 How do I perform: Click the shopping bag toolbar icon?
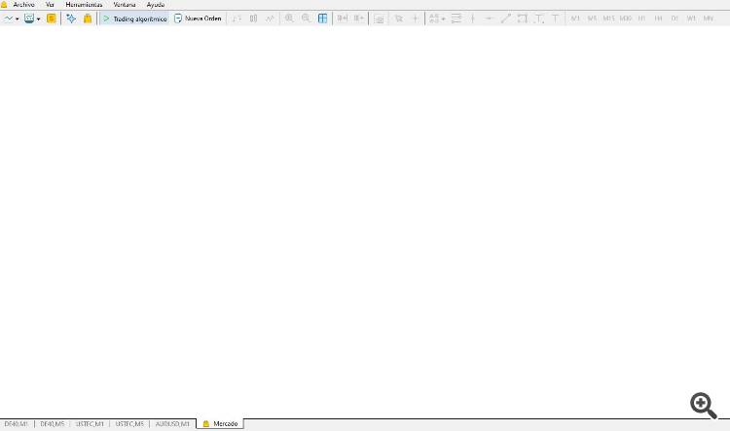pyautogui.click(x=88, y=18)
